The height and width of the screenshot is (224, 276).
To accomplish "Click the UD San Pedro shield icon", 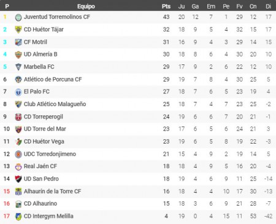I will [18, 179].
